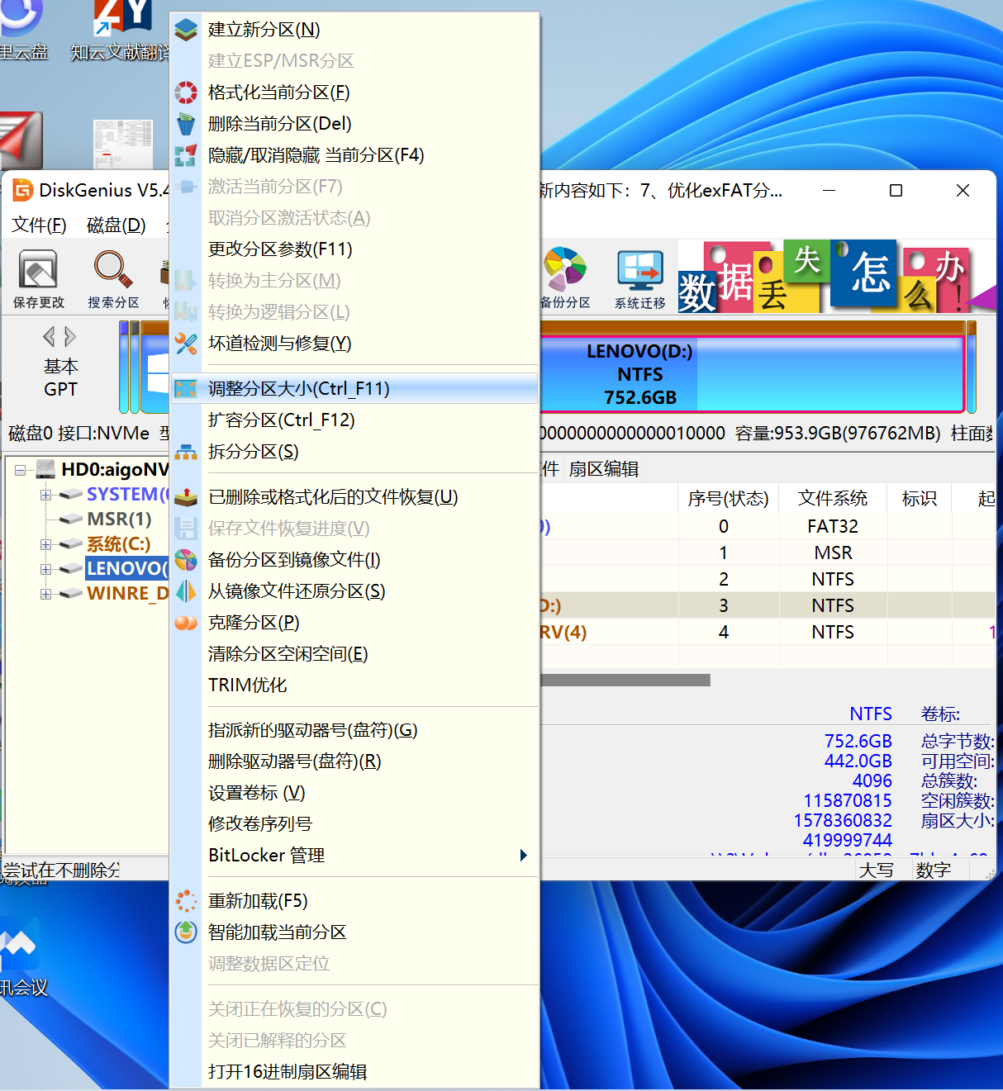This screenshot has width=1003, height=1091.
Task: Click 搜索分区 magnifier toolbar icon
Action: (x=113, y=279)
